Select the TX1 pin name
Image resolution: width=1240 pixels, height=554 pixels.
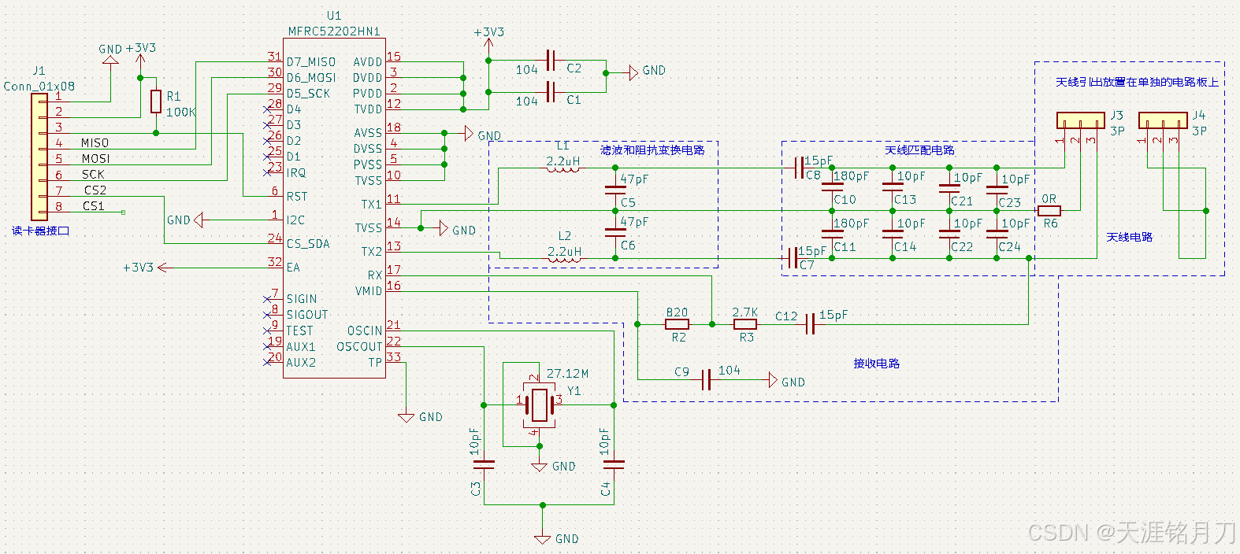371,205
